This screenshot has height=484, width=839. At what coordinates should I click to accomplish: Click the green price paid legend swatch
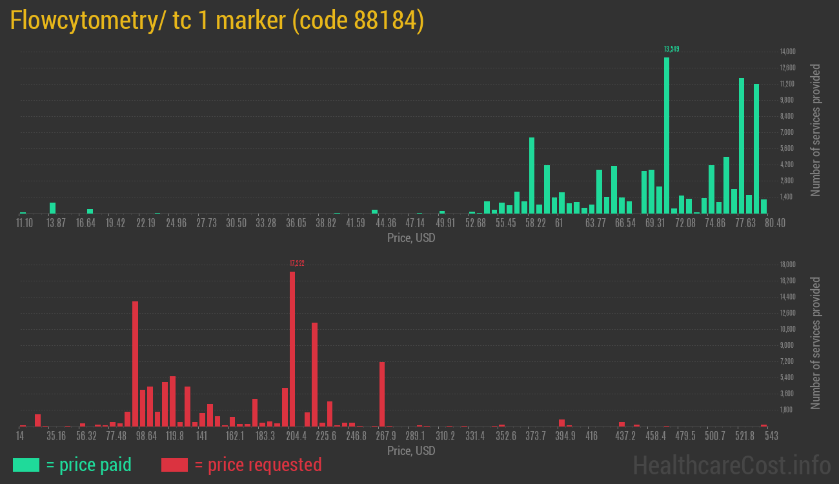tap(26, 465)
